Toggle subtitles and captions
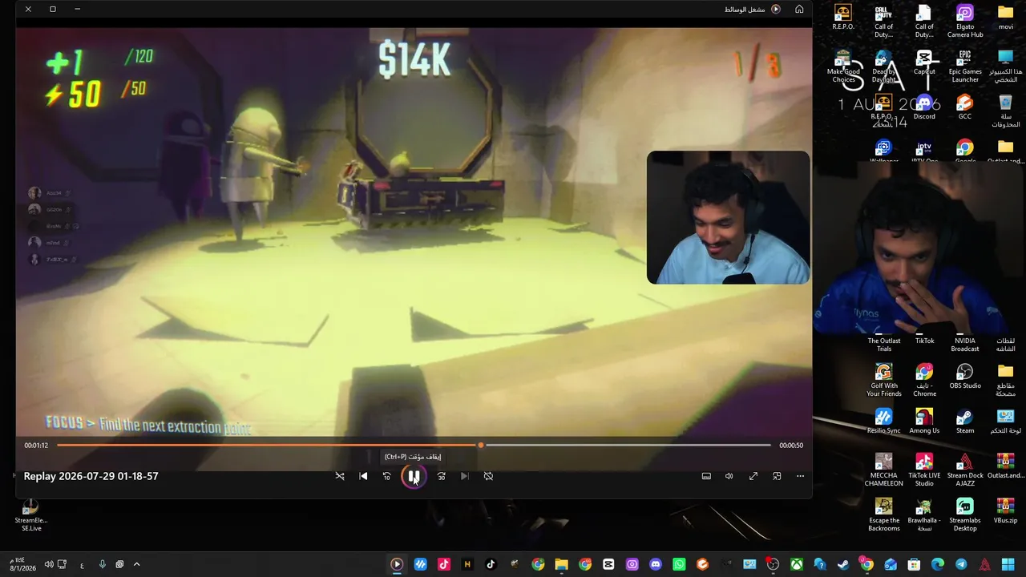Viewport: 1026px width, 577px height. tap(706, 476)
